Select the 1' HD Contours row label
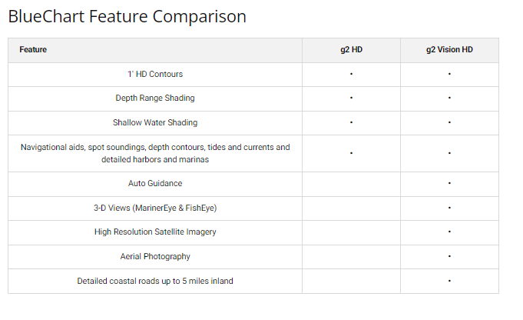The image size is (523, 320). click(155, 74)
